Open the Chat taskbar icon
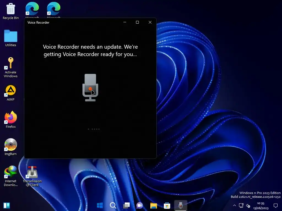 pyautogui.click(x=140, y=205)
